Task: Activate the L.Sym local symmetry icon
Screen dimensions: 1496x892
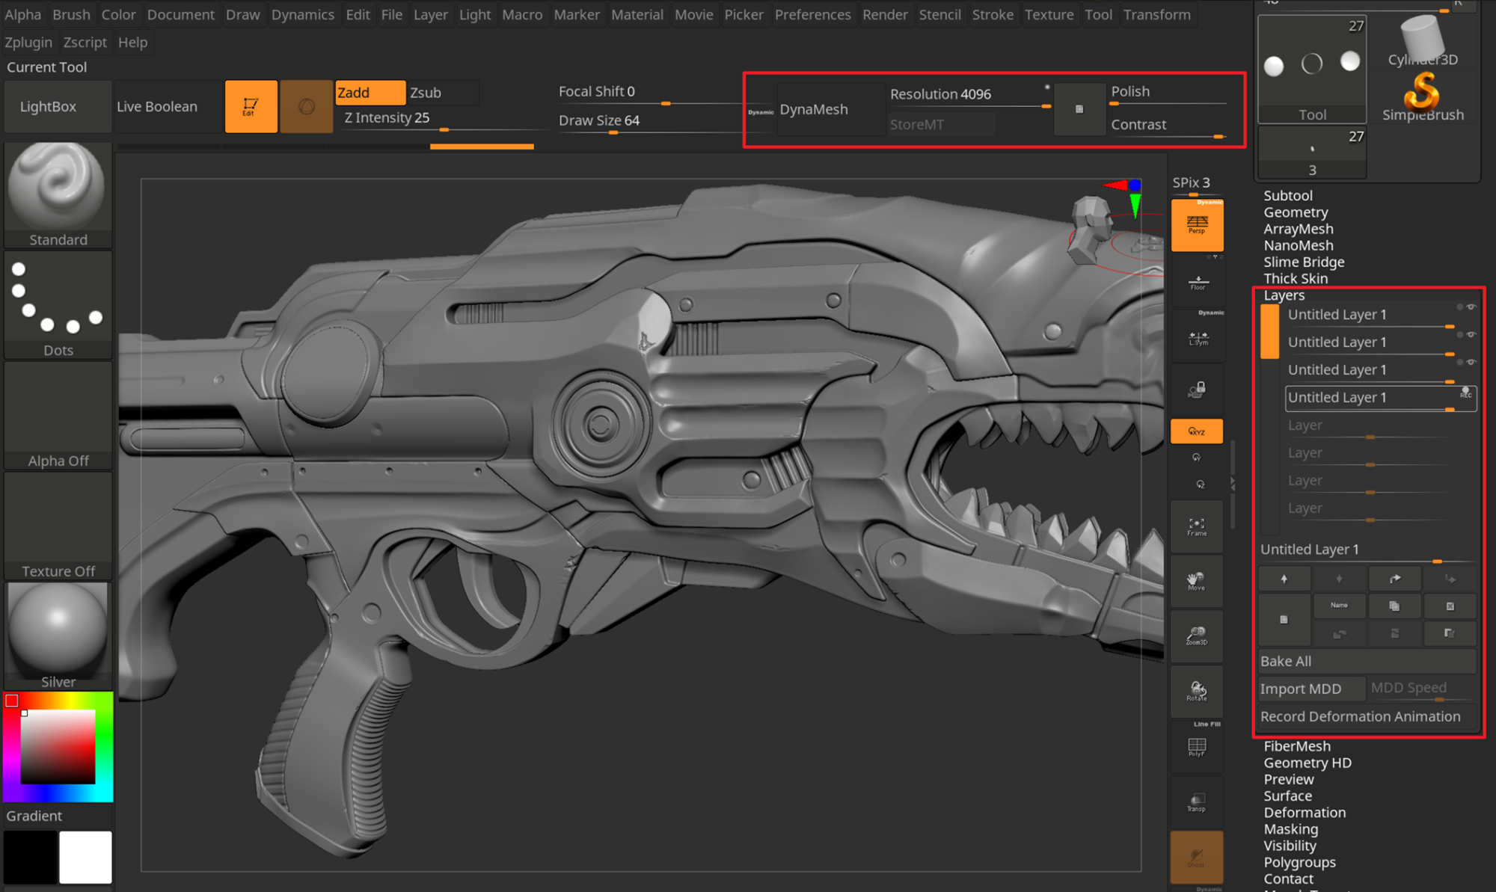Action: pos(1198,338)
